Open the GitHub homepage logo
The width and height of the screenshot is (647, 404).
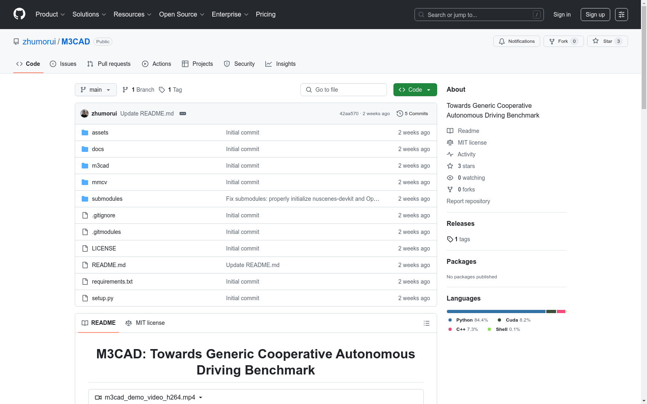pos(19,14)
